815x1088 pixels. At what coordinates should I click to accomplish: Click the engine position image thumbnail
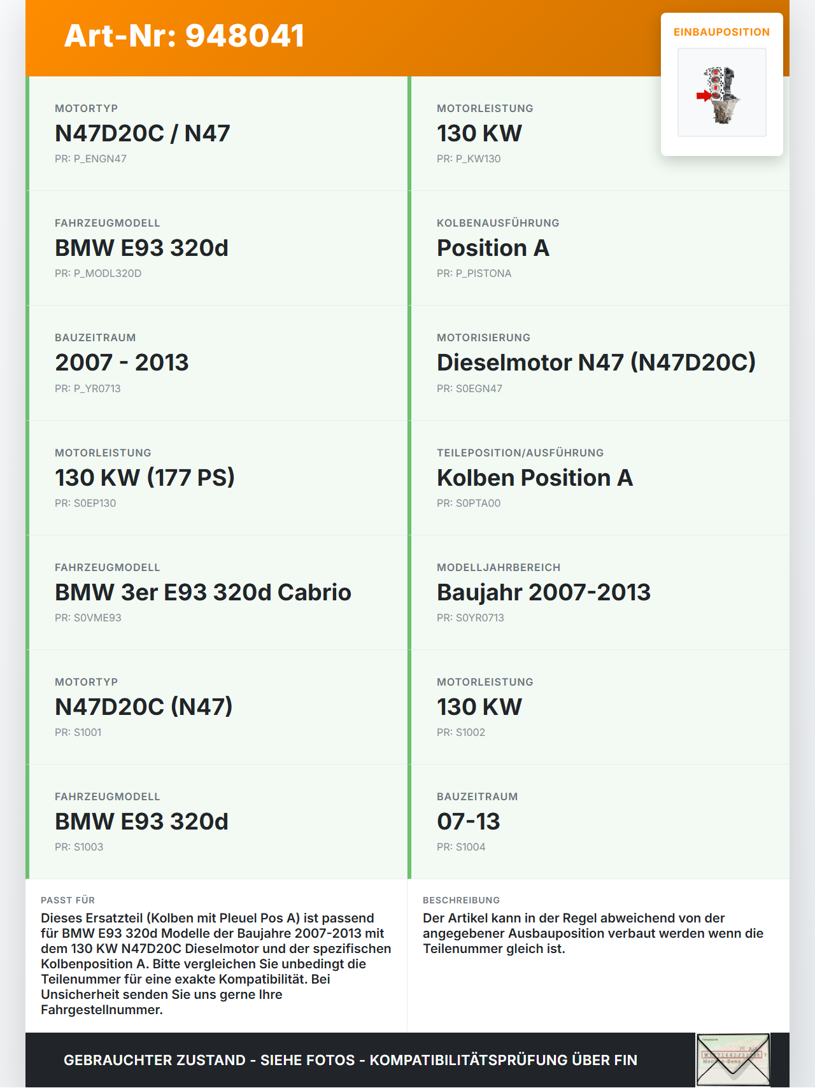pyautogui.click(x=721, y=93)
